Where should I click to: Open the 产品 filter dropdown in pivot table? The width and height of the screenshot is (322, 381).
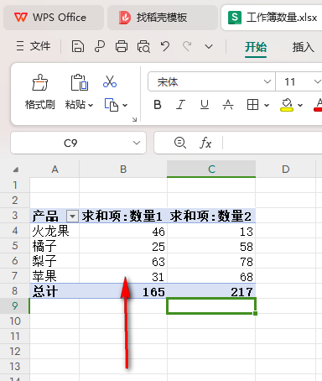click(72, 217)
